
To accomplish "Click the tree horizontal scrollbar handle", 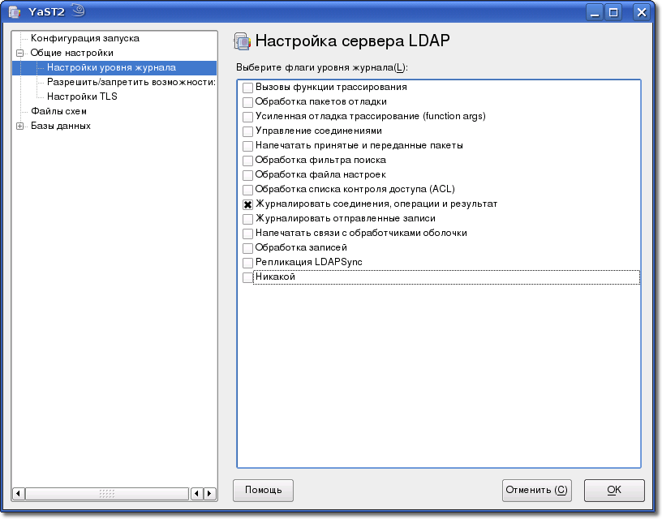I will (107, 493).
